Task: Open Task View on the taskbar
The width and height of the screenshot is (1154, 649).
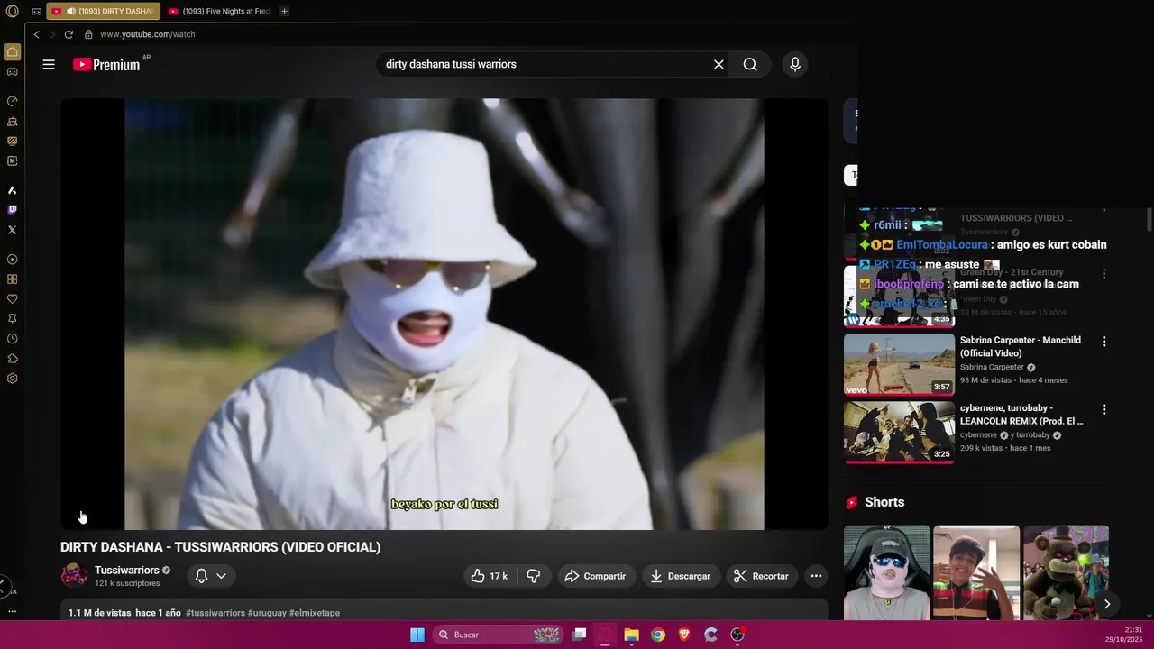Action: [580, 635]
